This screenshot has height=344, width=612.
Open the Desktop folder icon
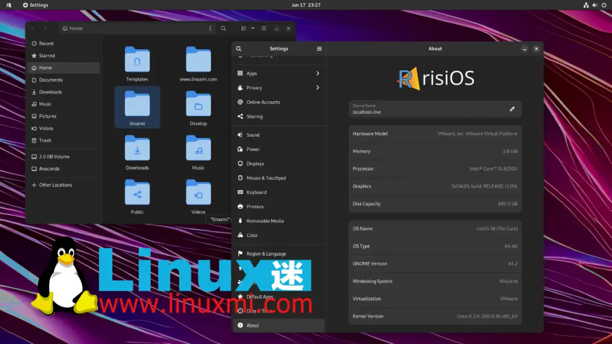(x=198, y=105)
